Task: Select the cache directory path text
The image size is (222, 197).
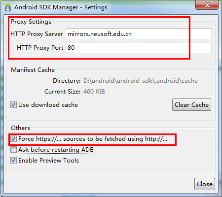Action: (x=141, y=81)
